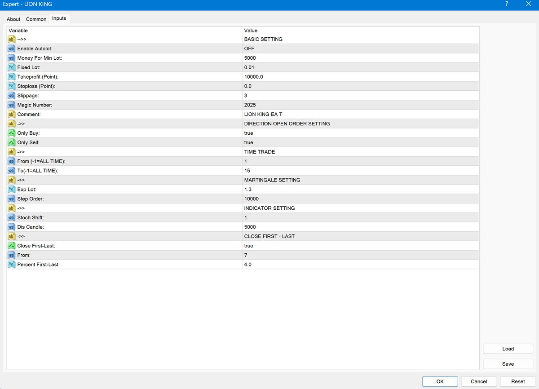Toggle the Only Sell true value

[248, 142]
